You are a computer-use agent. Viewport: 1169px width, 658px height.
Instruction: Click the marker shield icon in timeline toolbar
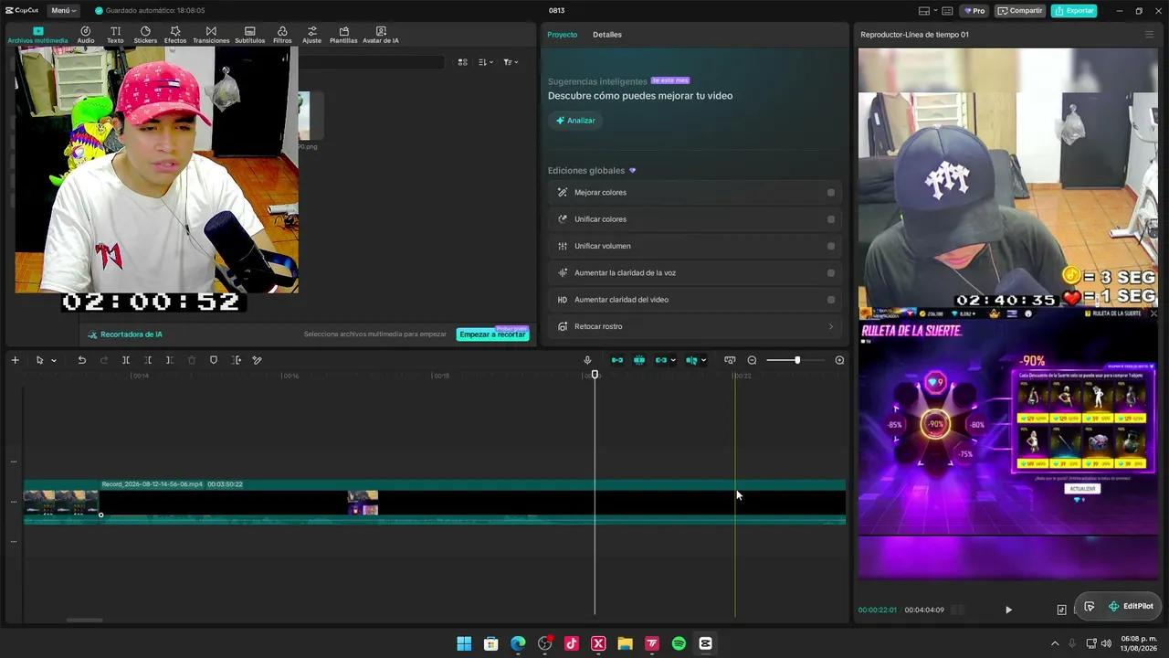[x=214, y=360]
